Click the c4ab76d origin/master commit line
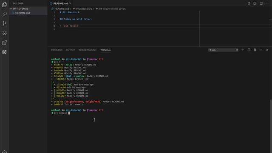The height and width of the screenshot is (153, 272). 88,102
